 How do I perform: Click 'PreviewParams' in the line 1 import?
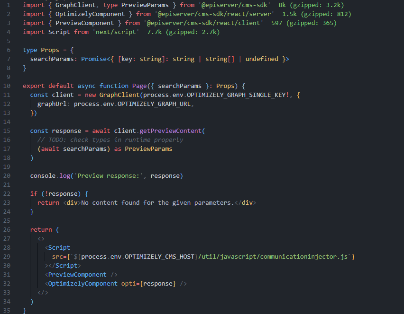[x=145, y=5]
